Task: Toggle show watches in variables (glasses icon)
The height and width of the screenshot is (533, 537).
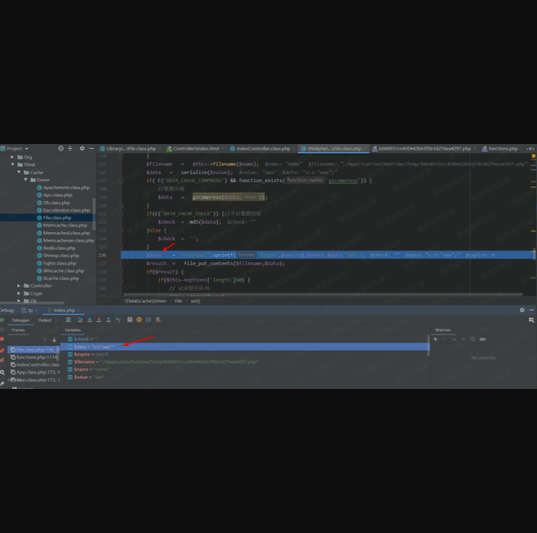Action: (483, 339)
